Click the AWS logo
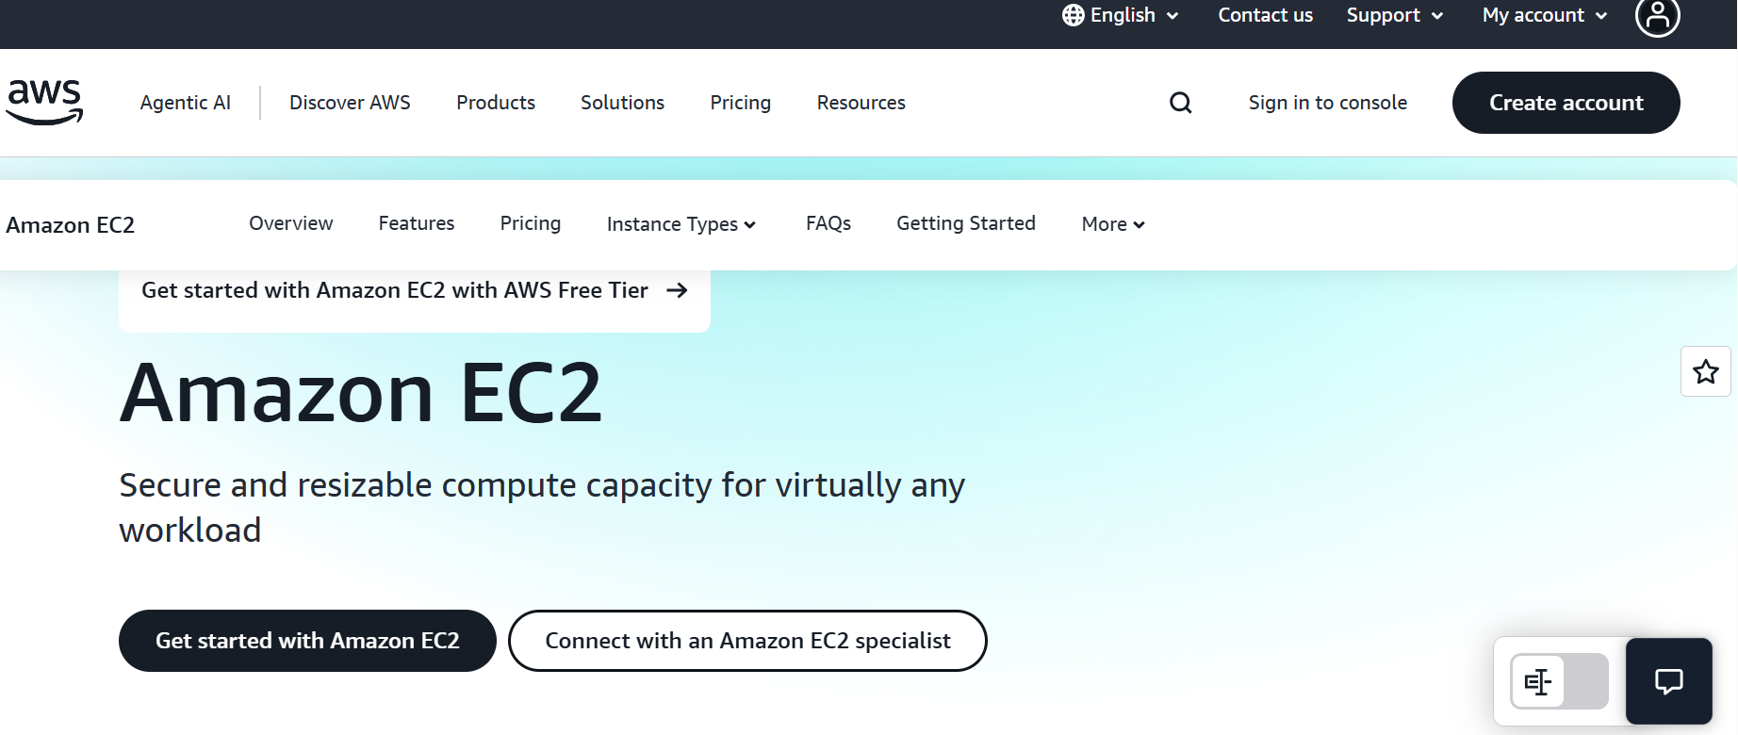 point(44,102)
